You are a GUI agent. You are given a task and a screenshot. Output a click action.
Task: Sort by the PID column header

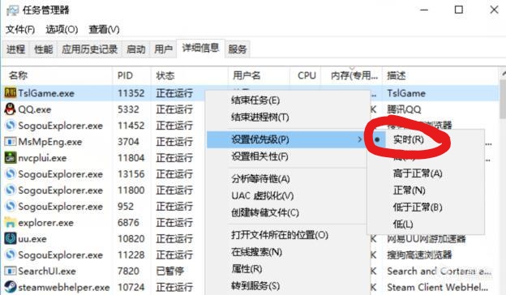pyautogui.click(x=131, y=75)
